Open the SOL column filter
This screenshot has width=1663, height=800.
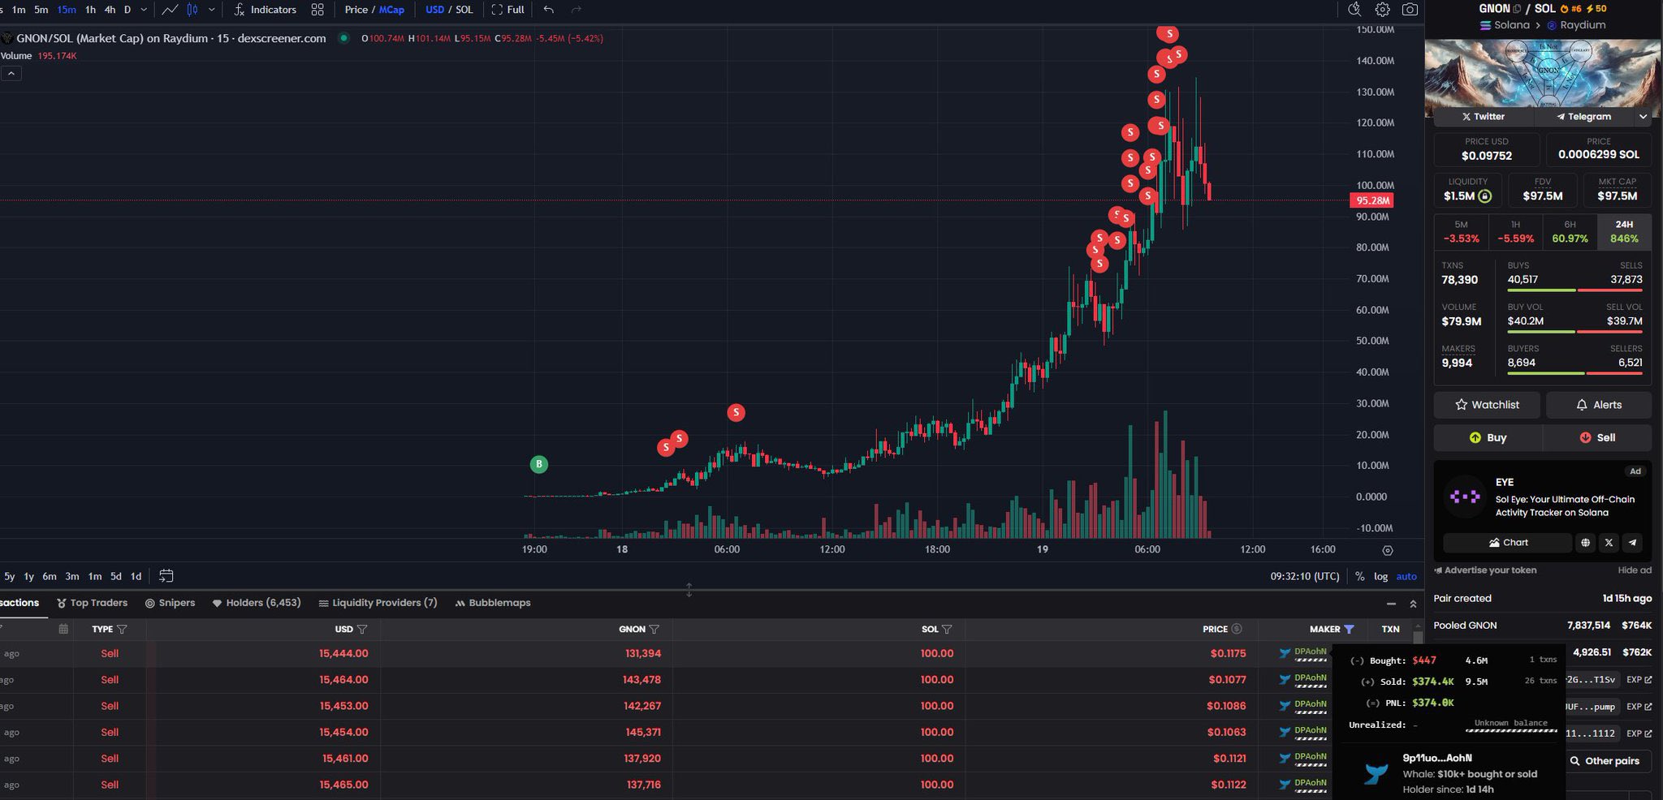coord(947,629)
